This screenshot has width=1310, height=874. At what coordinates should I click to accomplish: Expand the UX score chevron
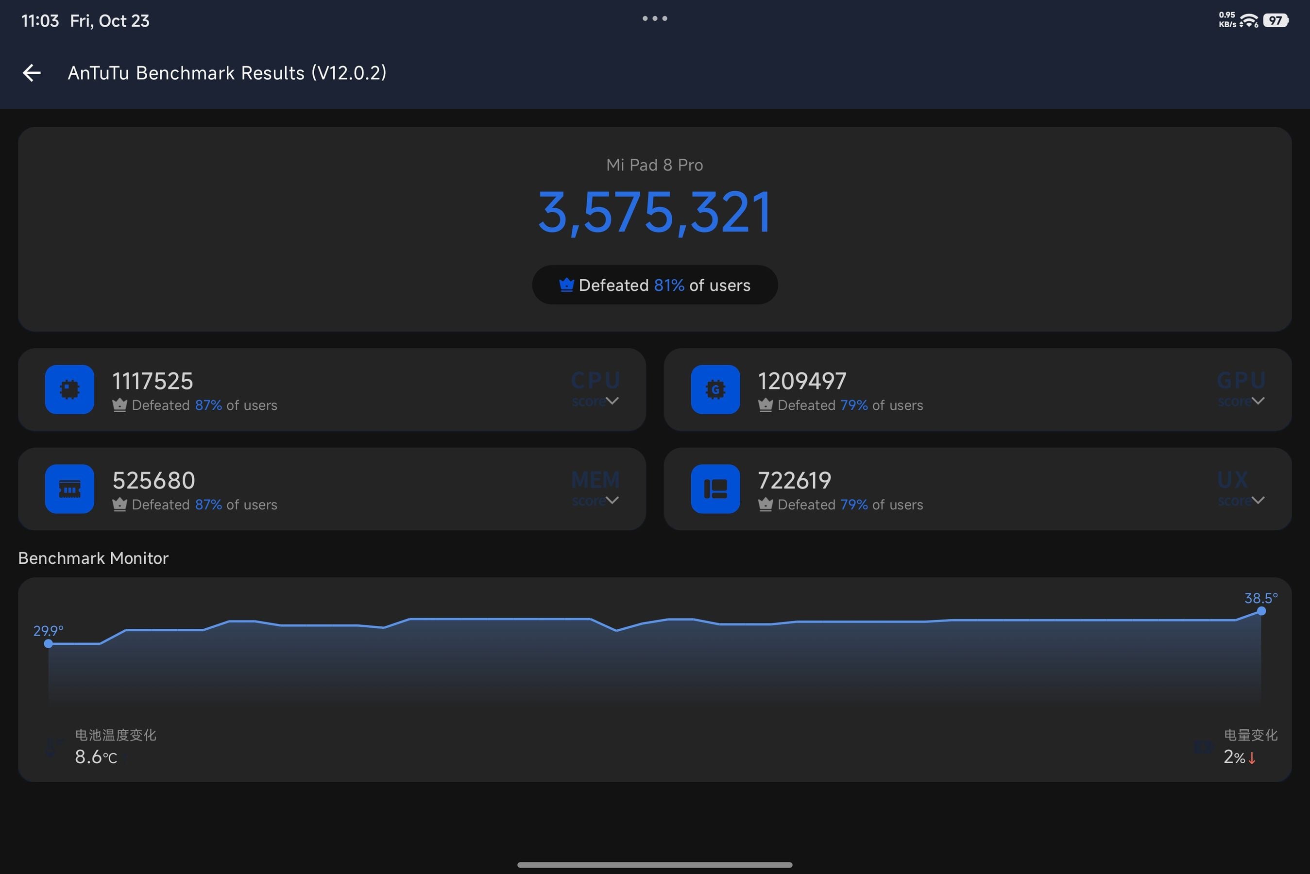[x=1258, y=500]
